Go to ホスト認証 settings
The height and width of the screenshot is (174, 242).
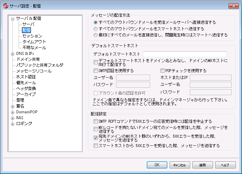(x=26, y=77)
